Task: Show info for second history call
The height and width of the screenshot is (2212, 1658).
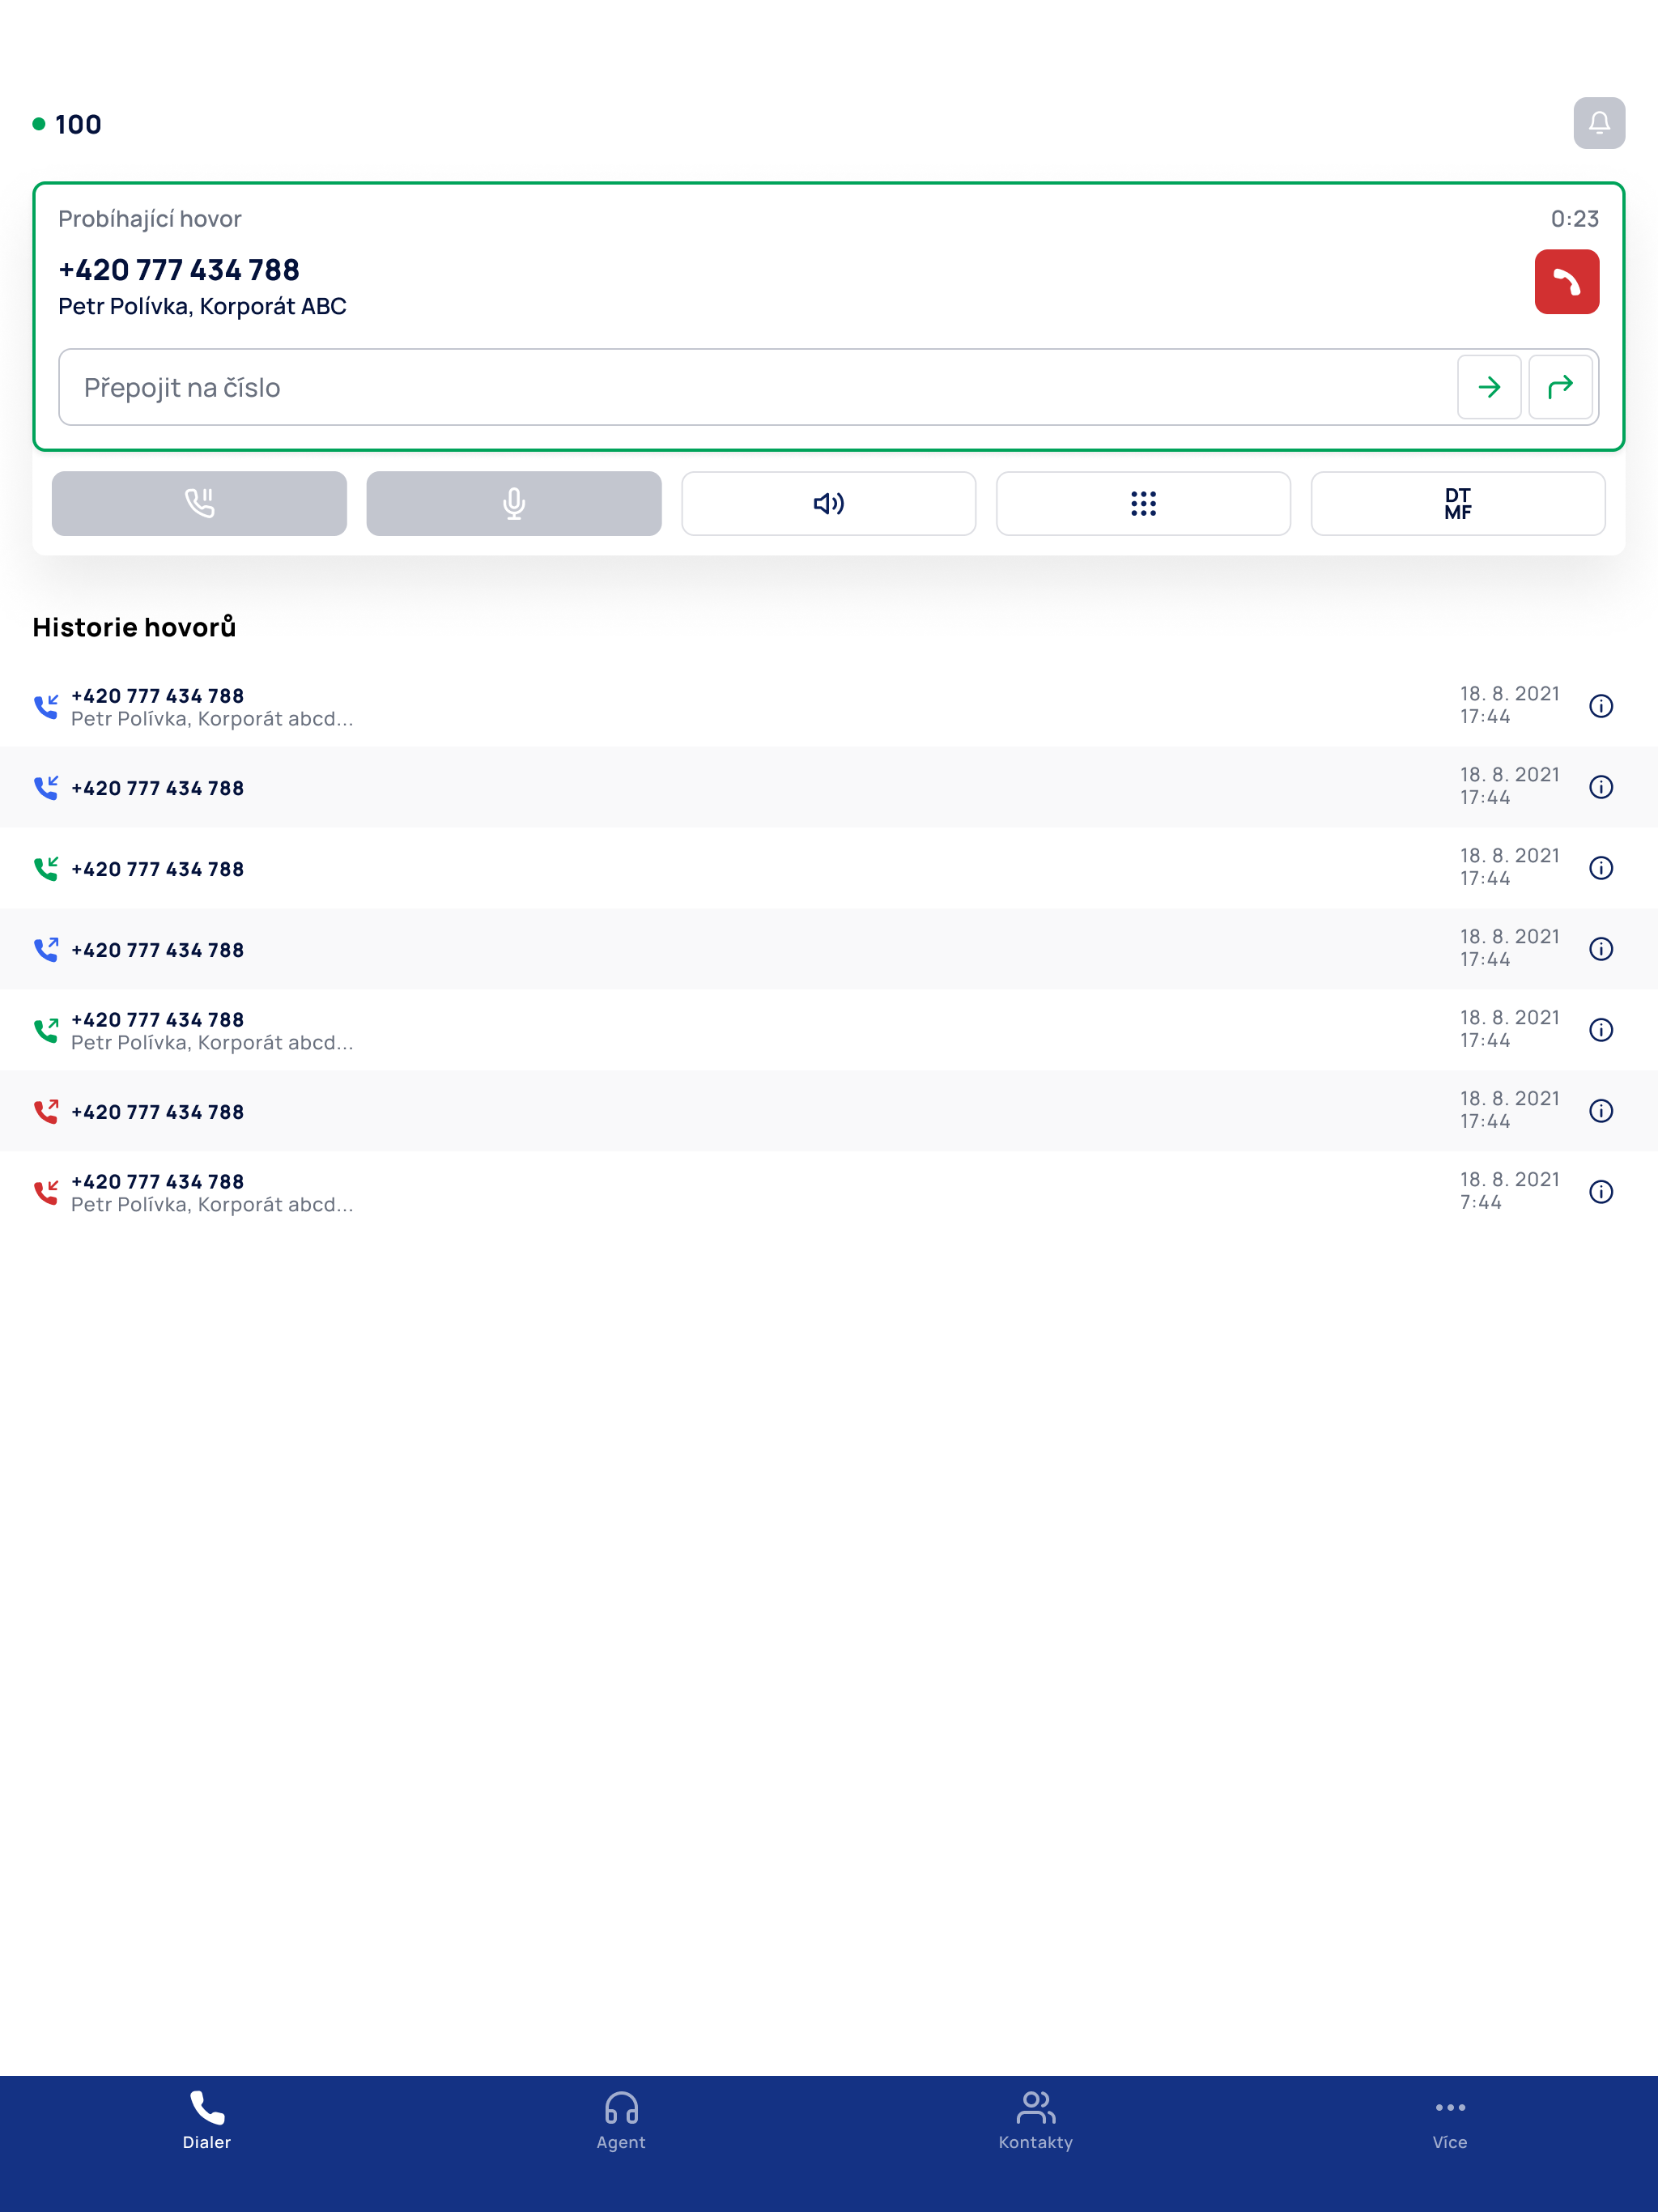Action: 1600,787
